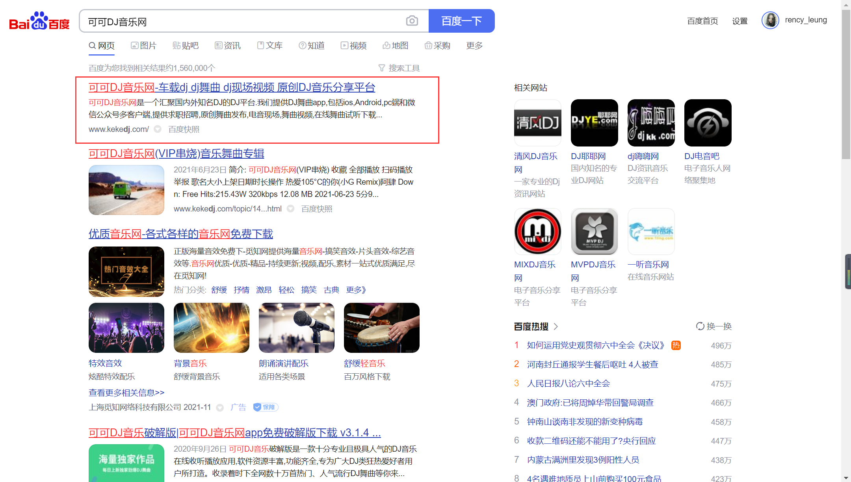This screenshot has height=482, width=851.
Task: Select the 网页 tab
Action: click(x=102, y=46)
